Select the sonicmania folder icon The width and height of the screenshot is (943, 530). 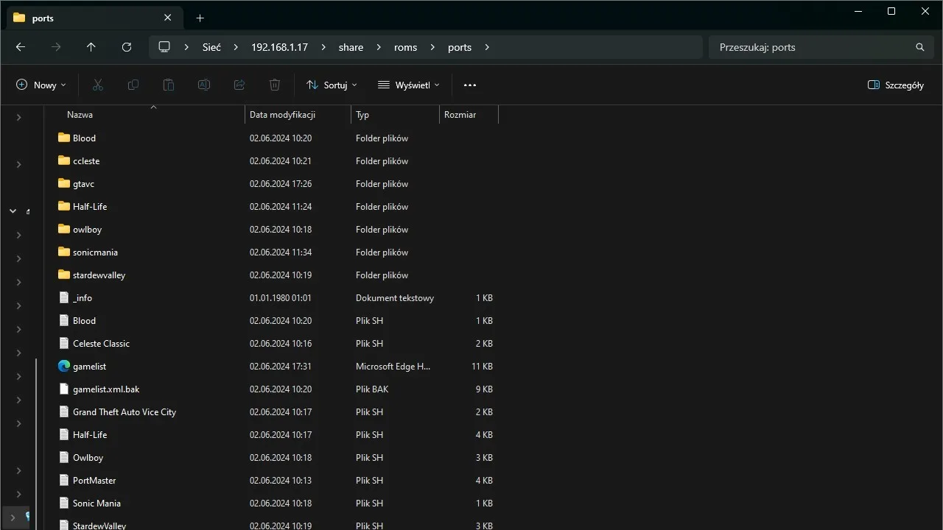point(64,252)
